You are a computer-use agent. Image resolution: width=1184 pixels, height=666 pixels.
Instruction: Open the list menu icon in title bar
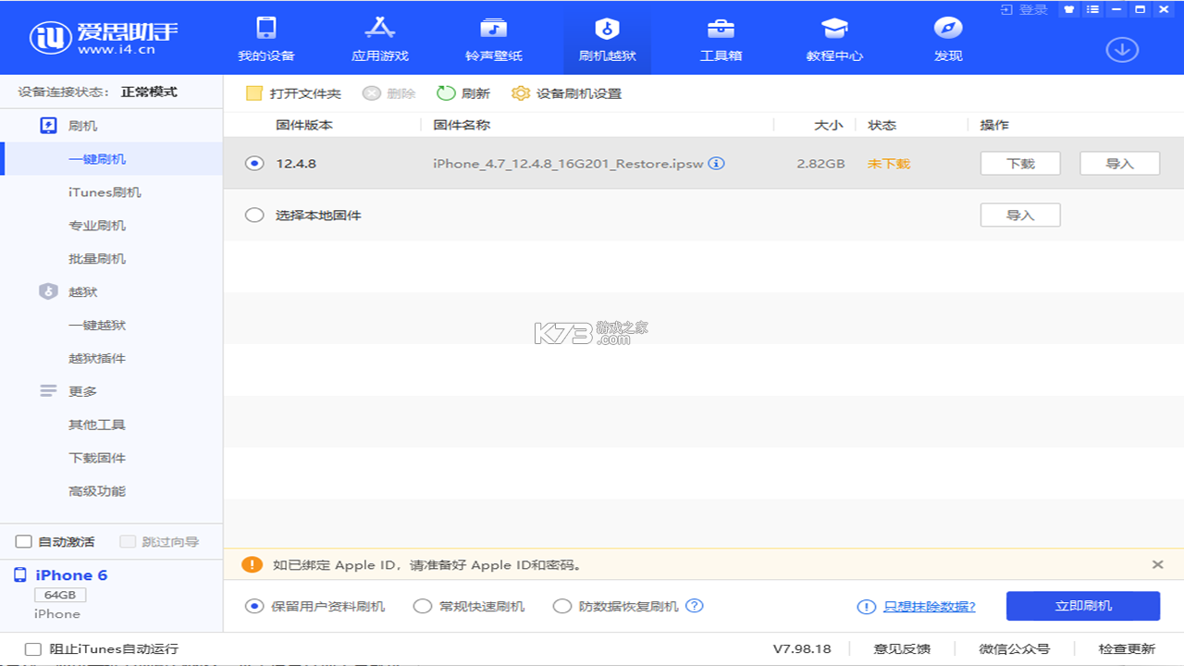coord(1093,9)
